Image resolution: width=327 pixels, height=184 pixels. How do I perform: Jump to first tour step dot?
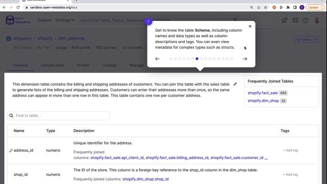171,59
